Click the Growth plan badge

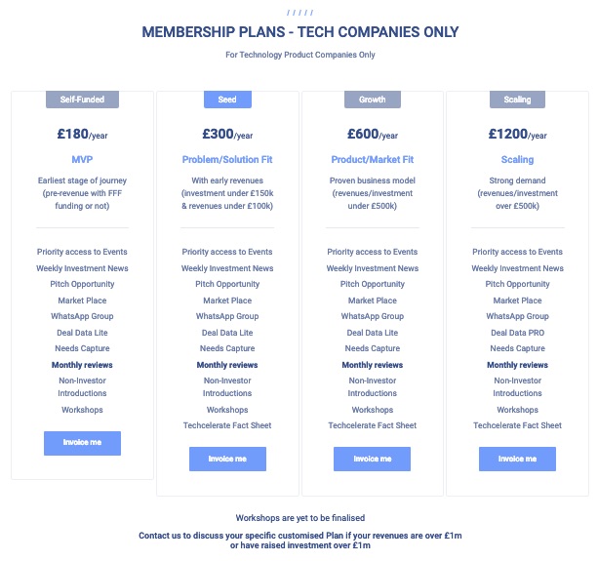pyautogui.click(x=372, y=100)
